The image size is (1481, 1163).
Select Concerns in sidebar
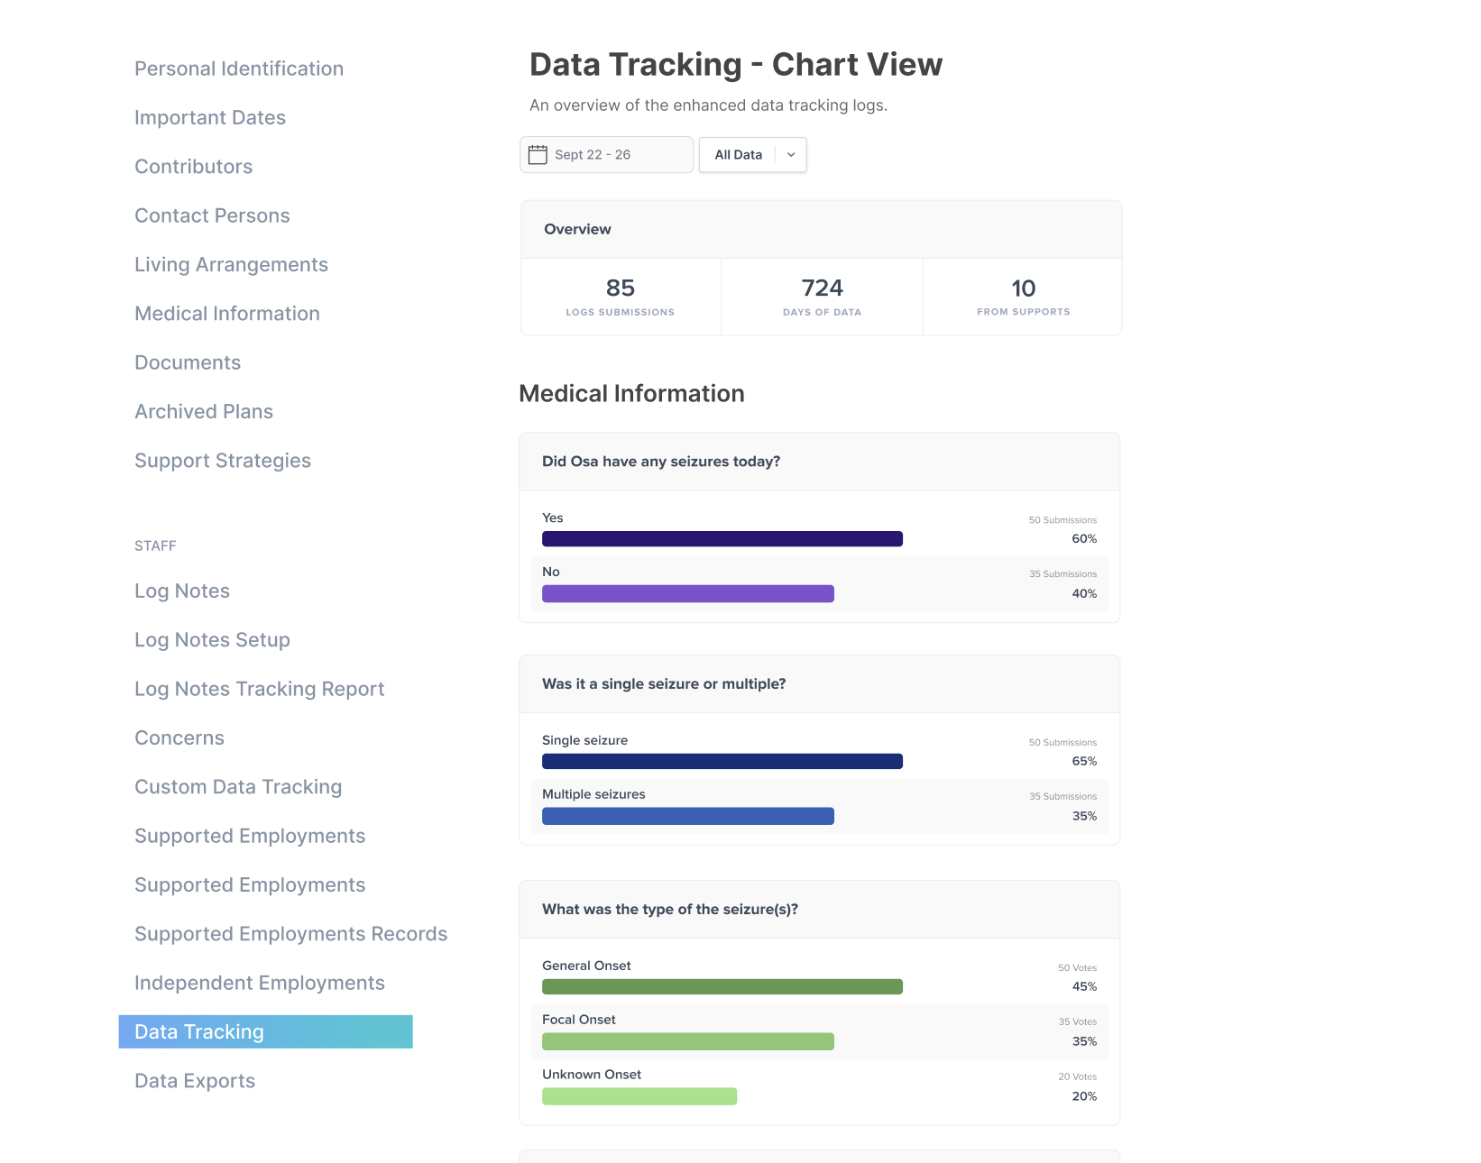click(179, 737)
